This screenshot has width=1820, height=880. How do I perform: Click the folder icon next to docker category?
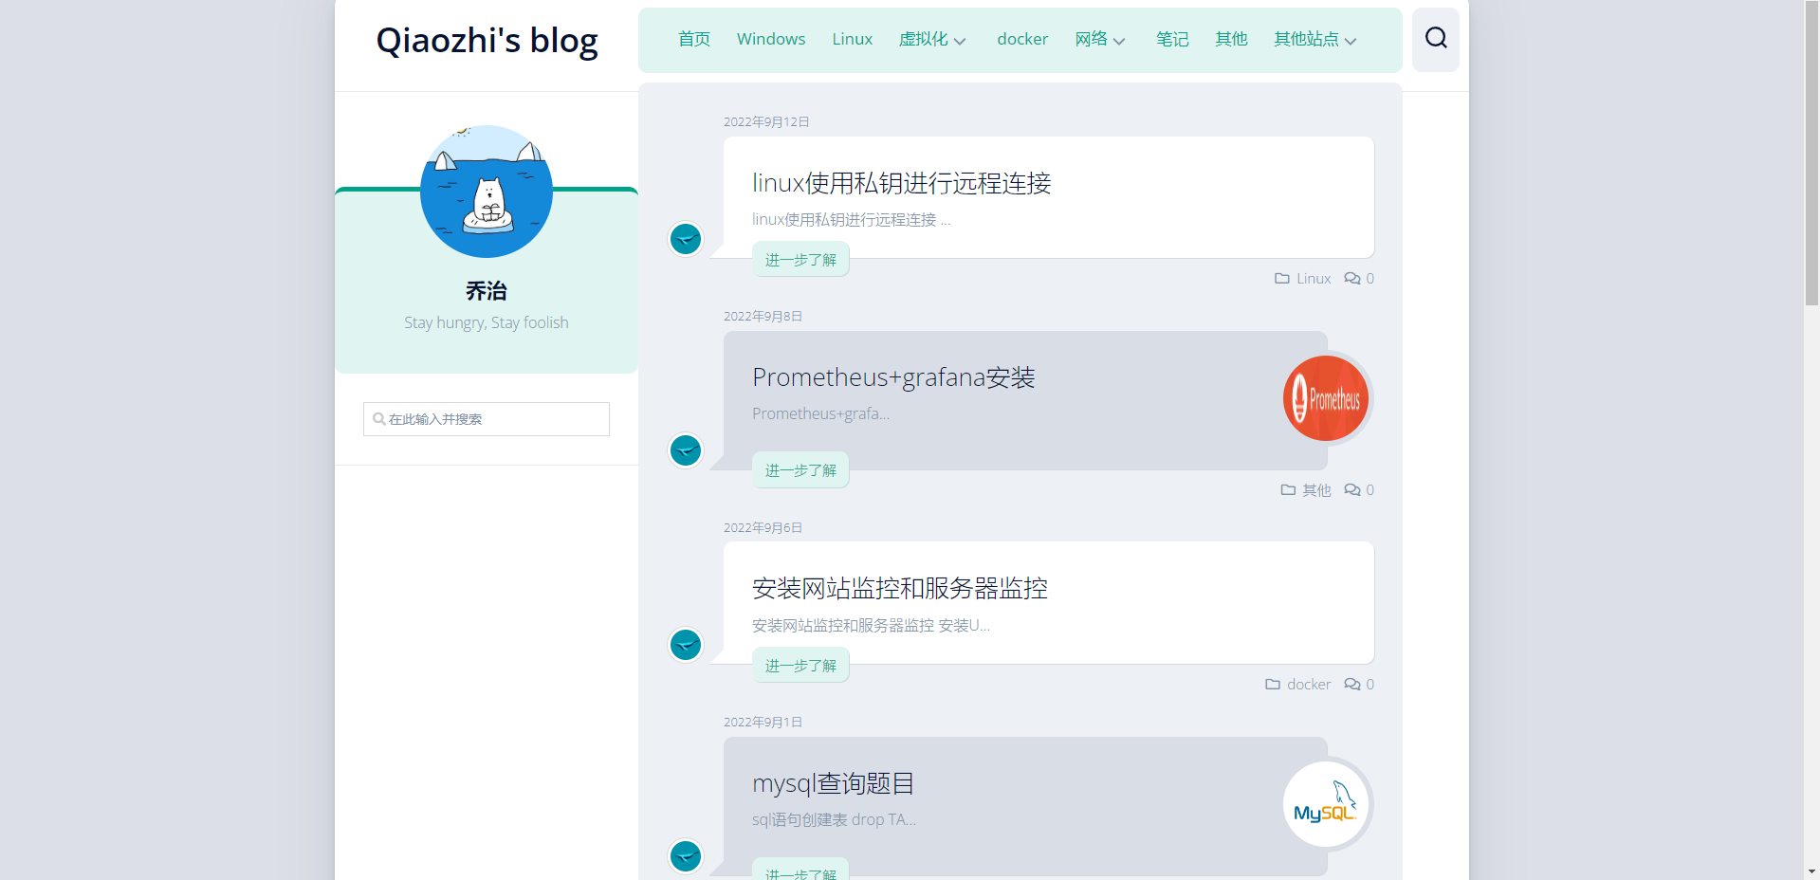(1273, 685)
